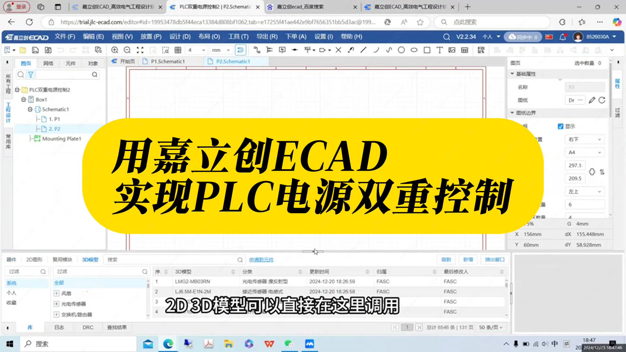Open the 文件 (F) menu

coord(65,37)
